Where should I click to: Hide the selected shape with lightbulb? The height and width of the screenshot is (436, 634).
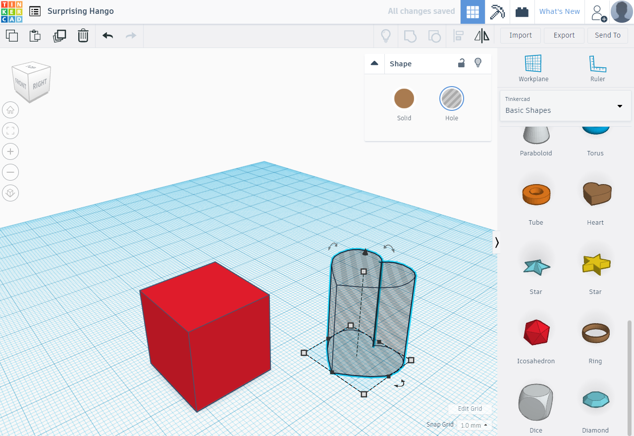click(x=478, y=63)
